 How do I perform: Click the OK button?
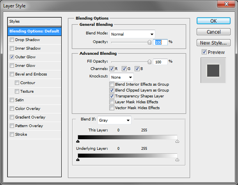tap(213, 21)
